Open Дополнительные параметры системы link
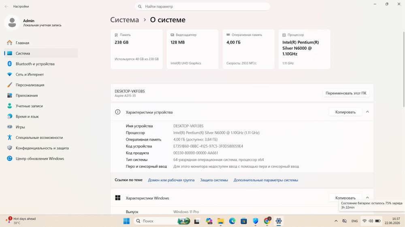405x227 pixels. (266, 180)
